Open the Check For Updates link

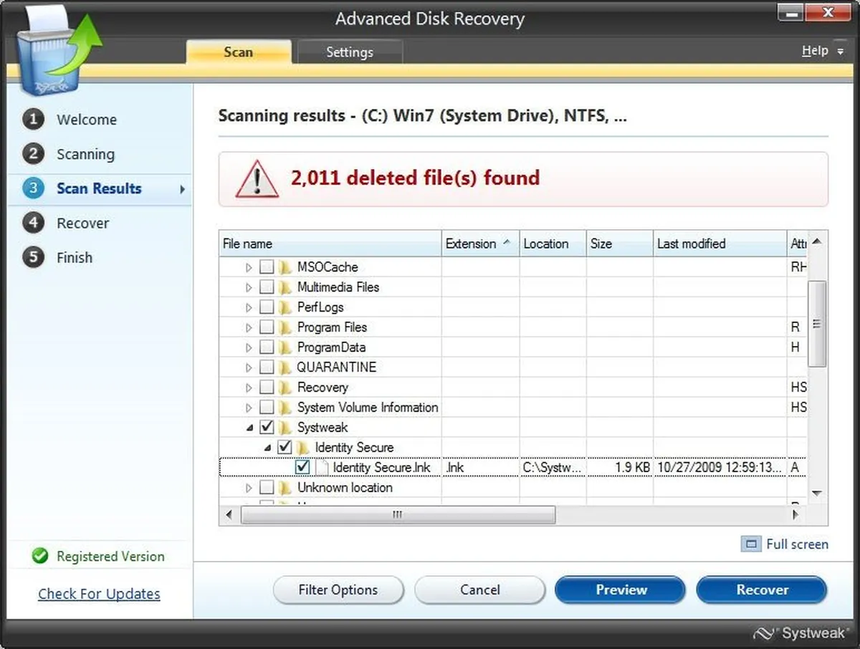point(99,594)
